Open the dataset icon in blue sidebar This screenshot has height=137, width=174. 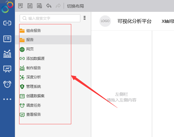point(7,39)
